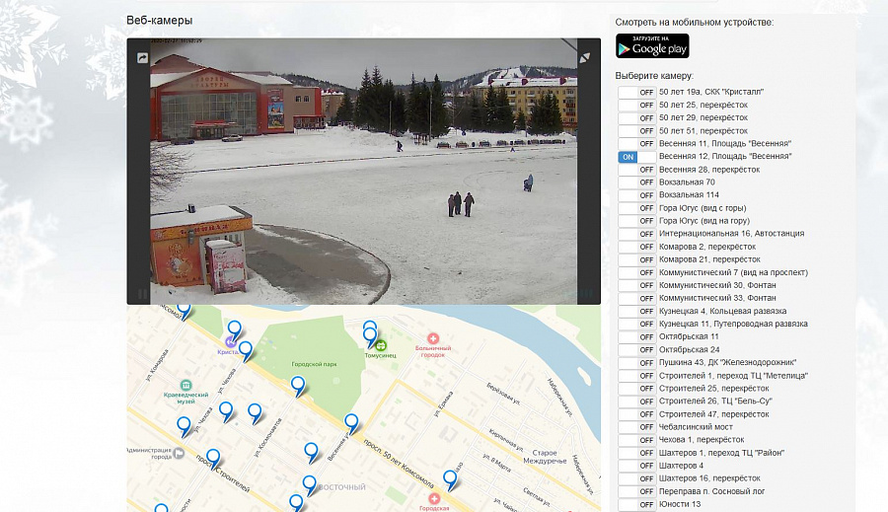The height and width of the screenshot is (512, 888).
Task: Click the Томусинец stadium icon on map
Action: [381, 345]
